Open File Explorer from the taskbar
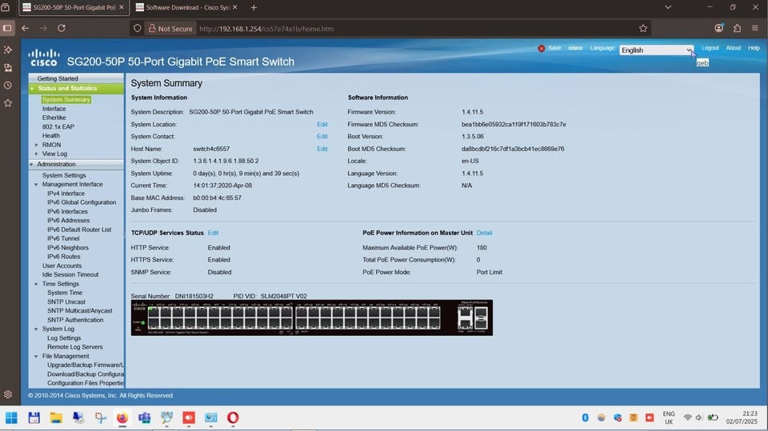The width and height of the screenshot is (768, 431). coord(56,417)
